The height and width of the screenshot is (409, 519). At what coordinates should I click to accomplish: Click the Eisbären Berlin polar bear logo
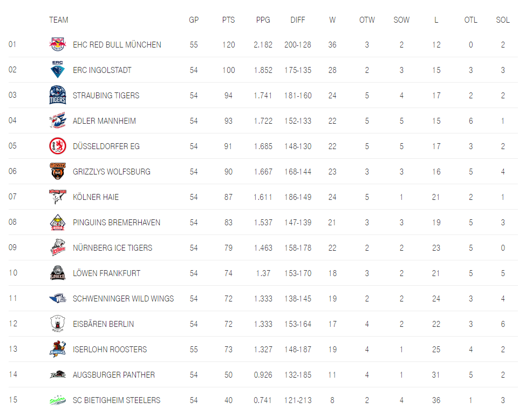57,324
